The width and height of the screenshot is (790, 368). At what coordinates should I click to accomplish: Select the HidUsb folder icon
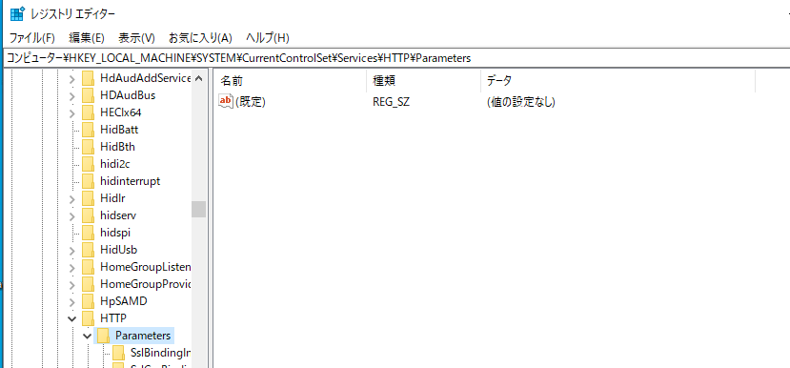pyautogui.click(x=89, y=250)
